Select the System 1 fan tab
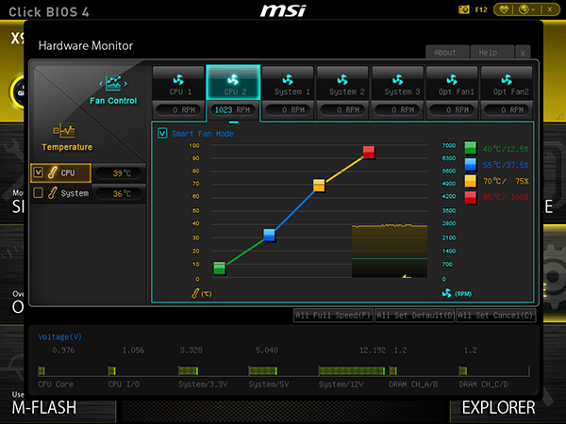The width and height of the screenshot is (566, 424). point(288,83)
